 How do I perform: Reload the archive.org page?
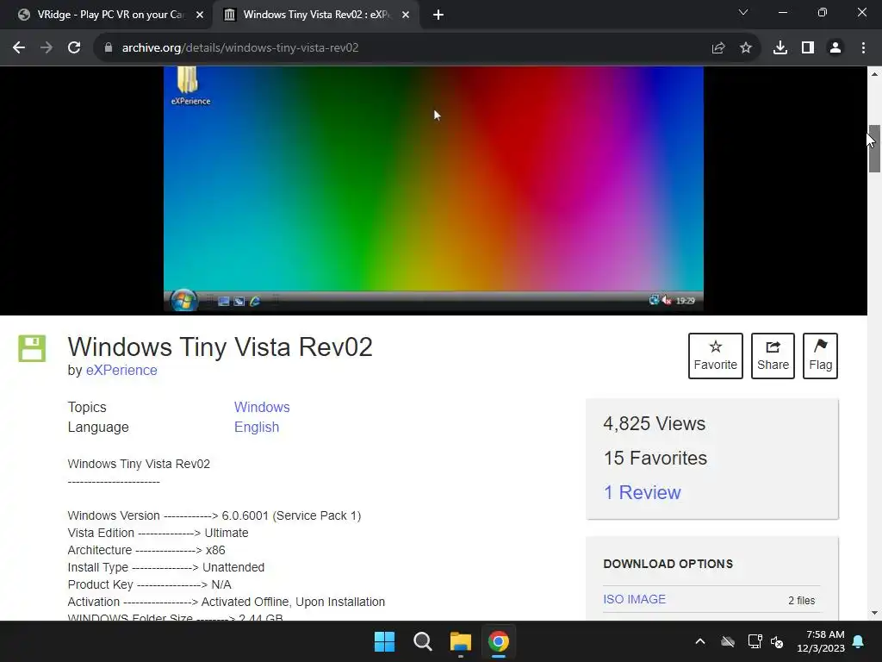(74, 48)
